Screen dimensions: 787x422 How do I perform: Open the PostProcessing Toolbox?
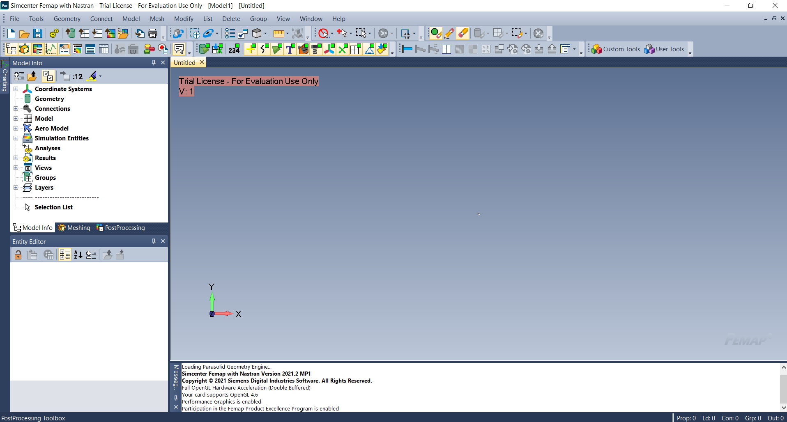(x=33, y=418)
